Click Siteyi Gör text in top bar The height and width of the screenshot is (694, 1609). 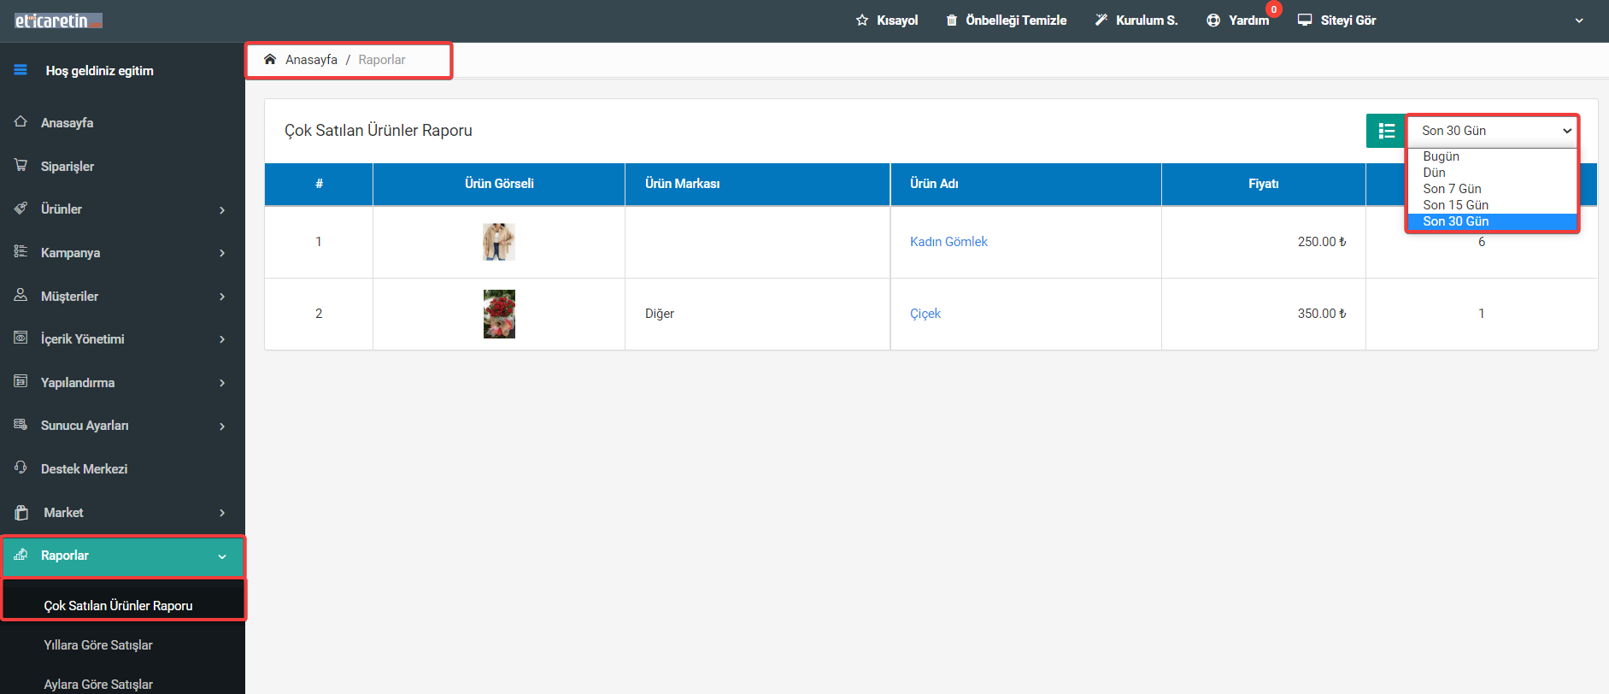coord(1348,20)
